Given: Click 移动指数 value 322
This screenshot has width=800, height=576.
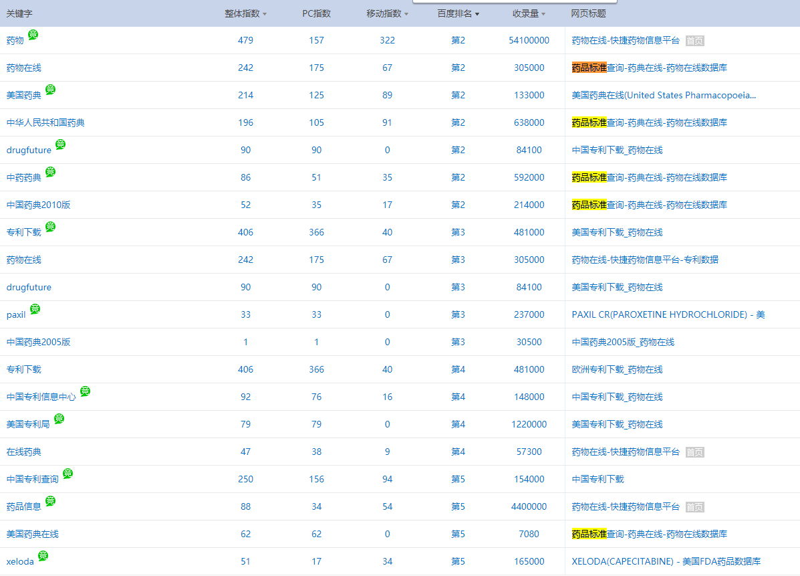Looking at the screenshot, I should [x=387, y=41].
